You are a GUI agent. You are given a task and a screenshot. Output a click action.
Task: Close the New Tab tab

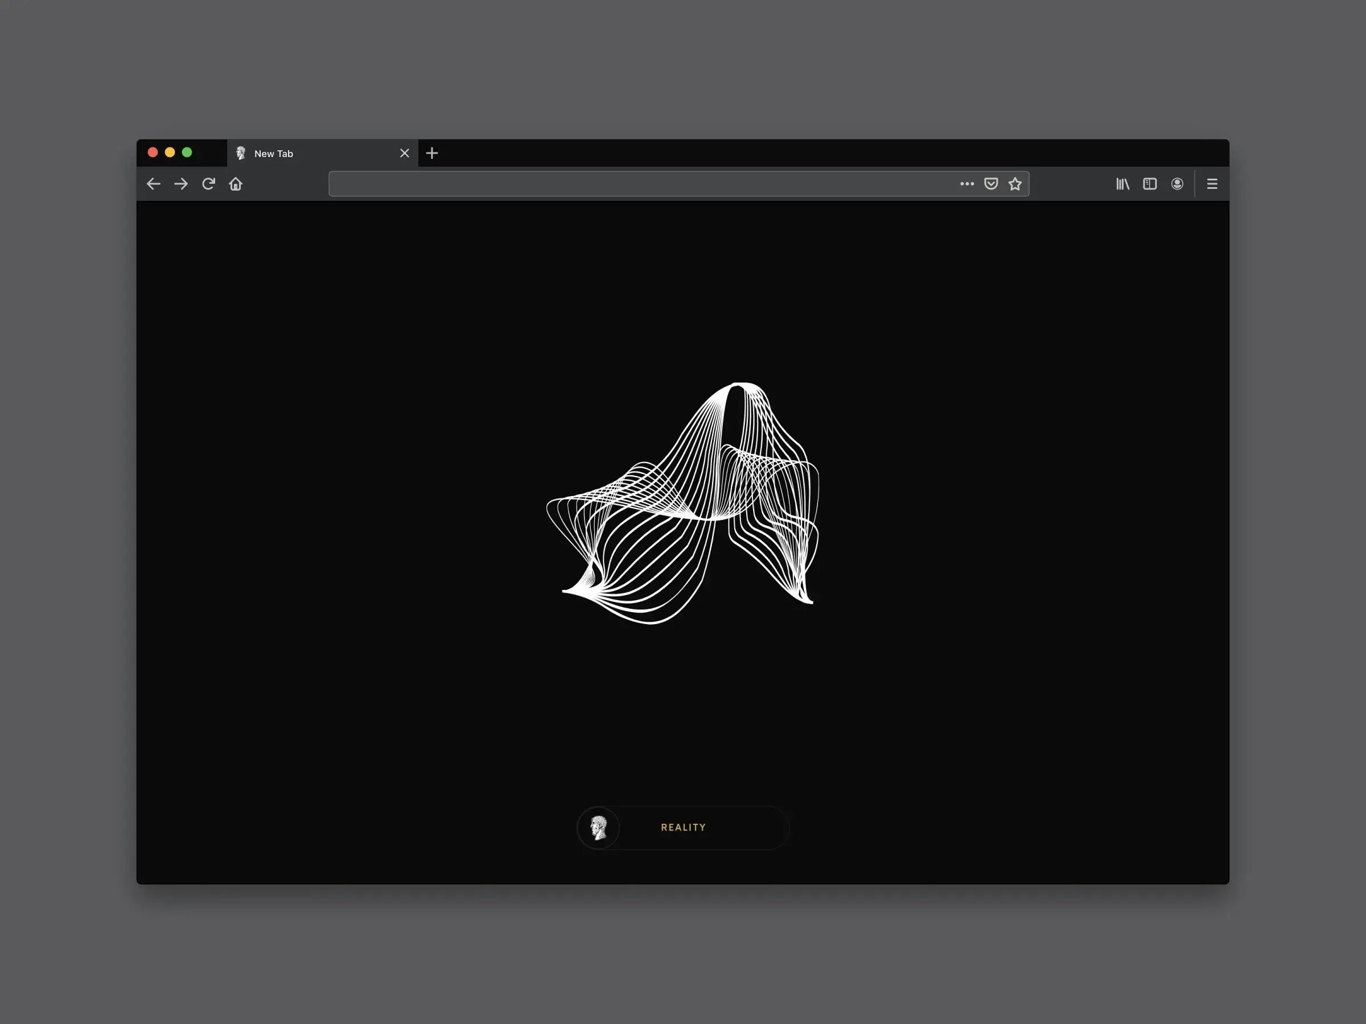pos(405,153)
